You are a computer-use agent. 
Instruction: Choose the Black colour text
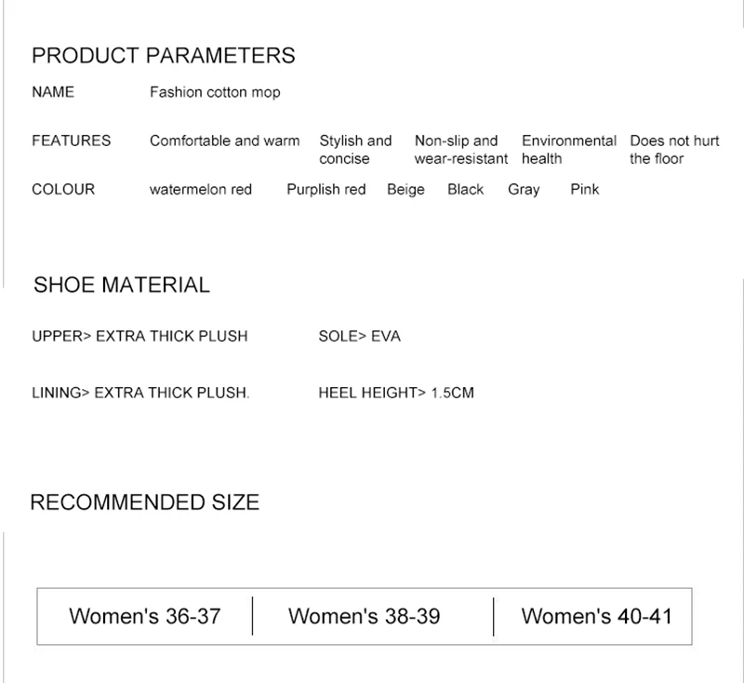(465, 189)
